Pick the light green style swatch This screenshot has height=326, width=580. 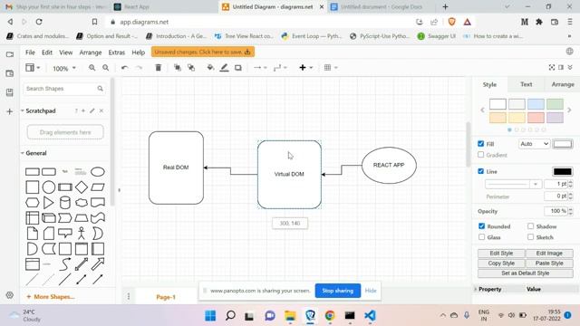555,104
